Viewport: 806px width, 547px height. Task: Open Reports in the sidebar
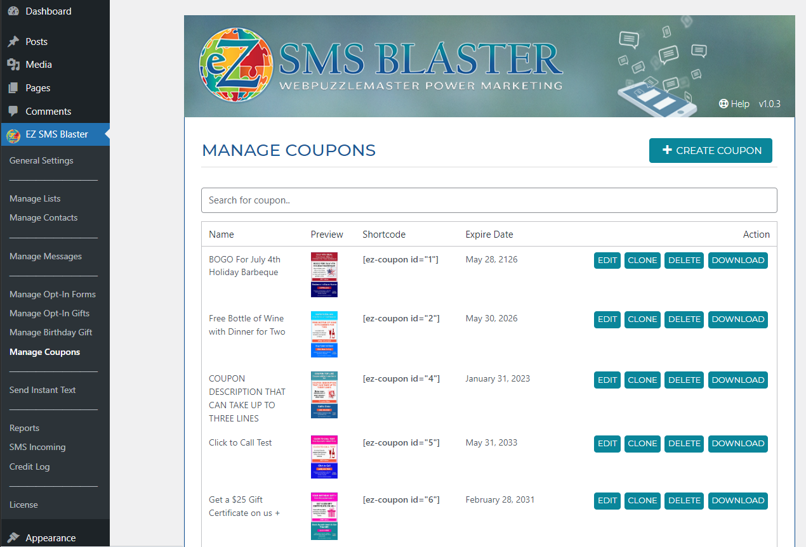tap(24, 428)
